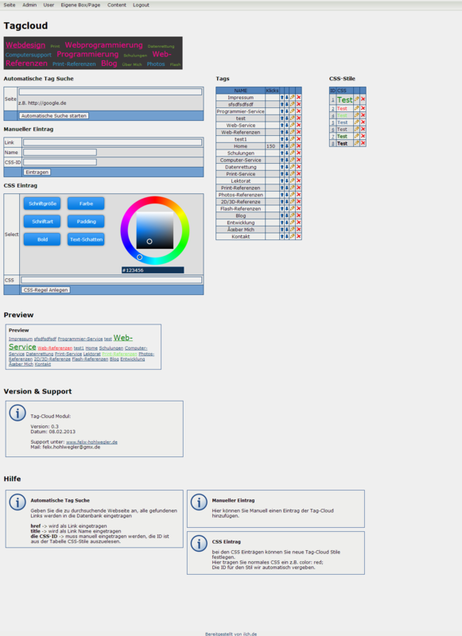Move the Datenrettung tag up with arrow

(x=282, y=167)
